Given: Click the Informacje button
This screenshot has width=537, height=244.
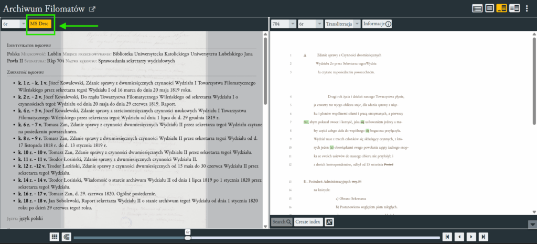Looking at the screenshot, I should pyautogui.click(x=377, y=24).
